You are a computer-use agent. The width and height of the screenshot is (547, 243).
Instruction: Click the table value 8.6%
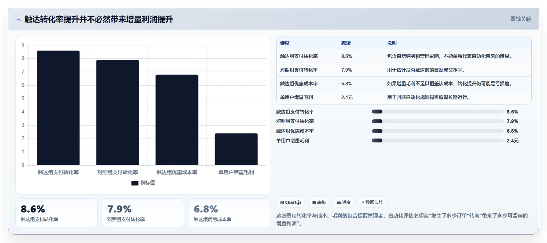tap(346, 56)
